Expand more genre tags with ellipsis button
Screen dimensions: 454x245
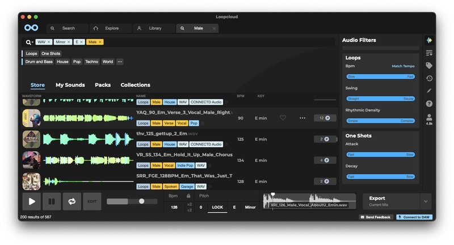pos(120,62)
